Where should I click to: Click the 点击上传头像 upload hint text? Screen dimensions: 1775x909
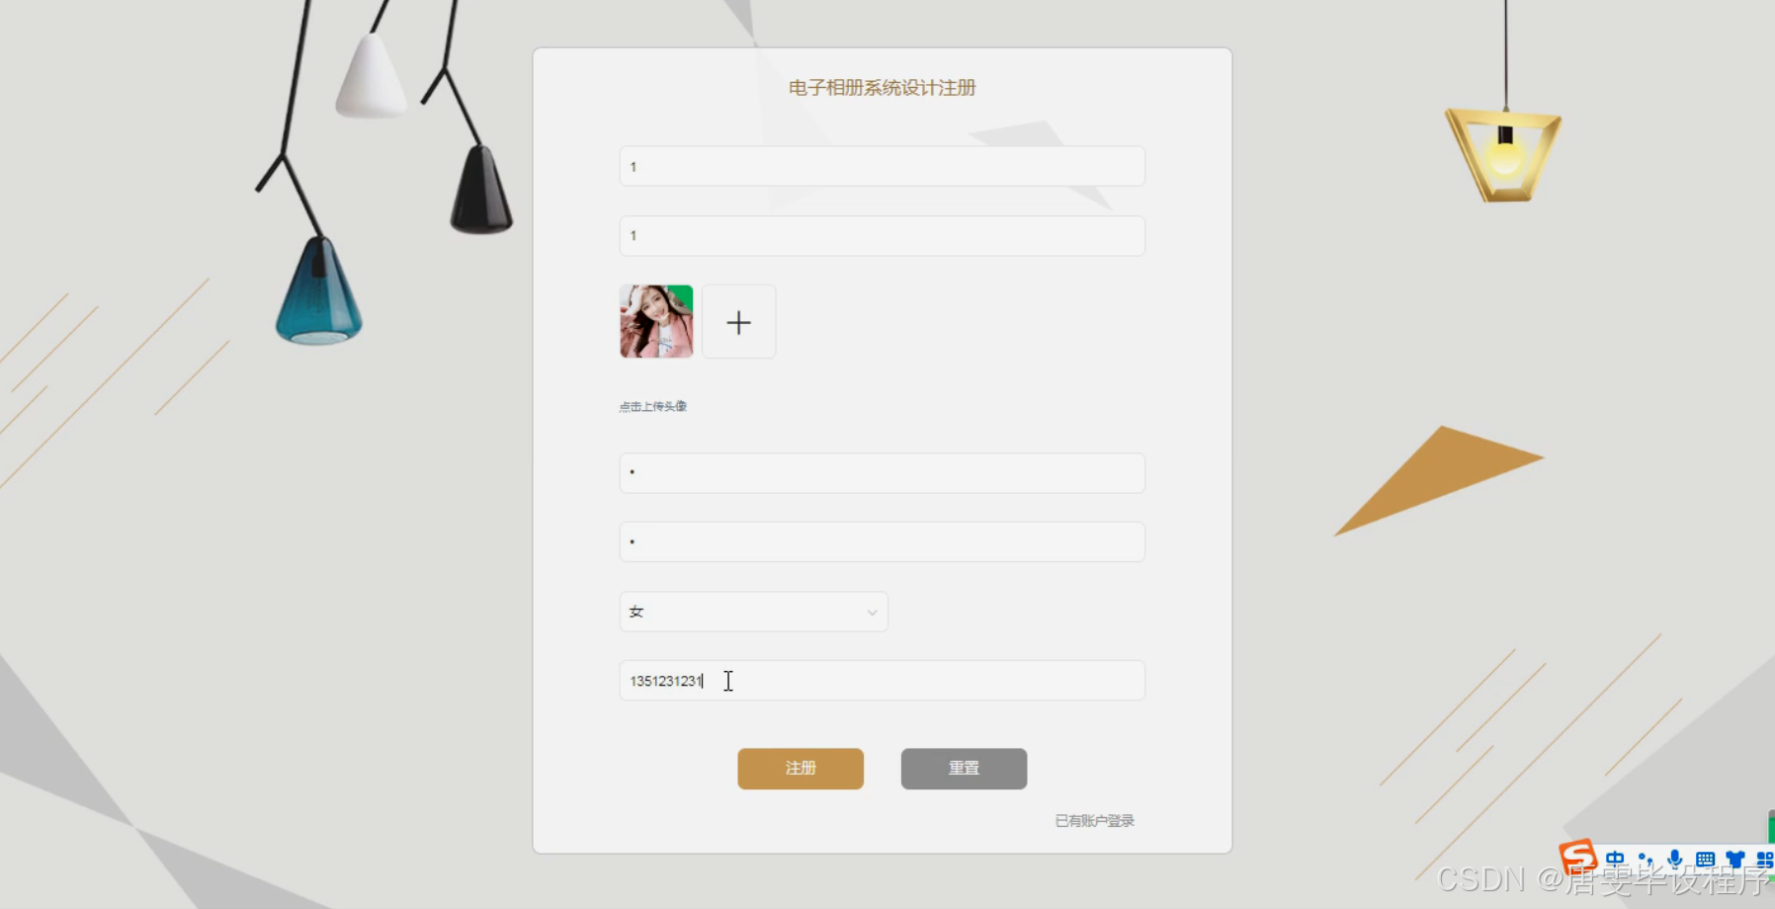pos(653,406)
